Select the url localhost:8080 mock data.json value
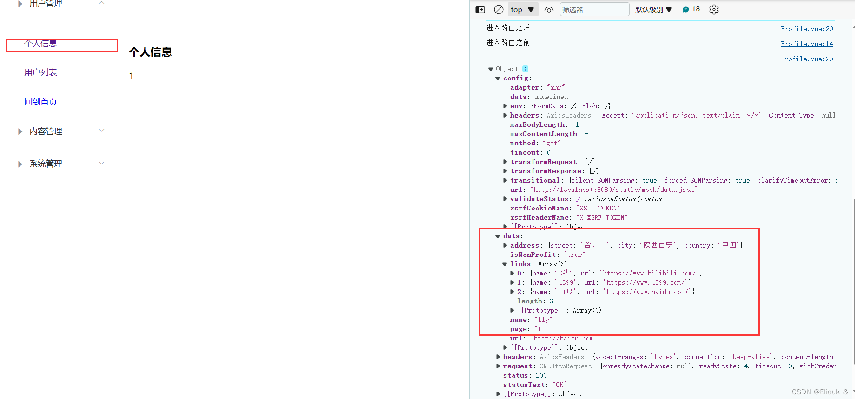The height and width of the screenshot is (399, 855). coord(613,190)
